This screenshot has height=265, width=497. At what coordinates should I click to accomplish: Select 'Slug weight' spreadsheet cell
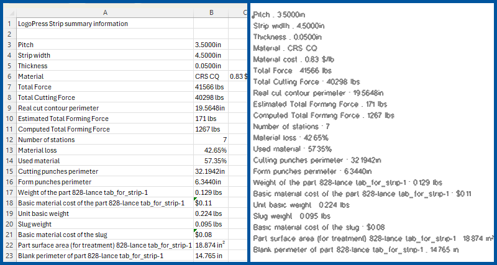[x=105, y=224]
